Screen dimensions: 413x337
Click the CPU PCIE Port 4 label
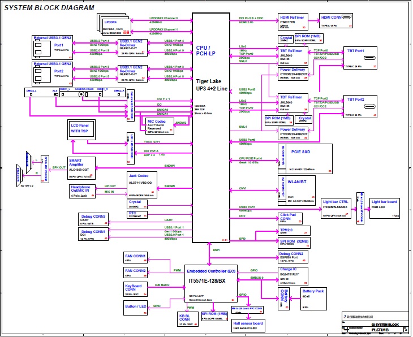pos(251,158)
